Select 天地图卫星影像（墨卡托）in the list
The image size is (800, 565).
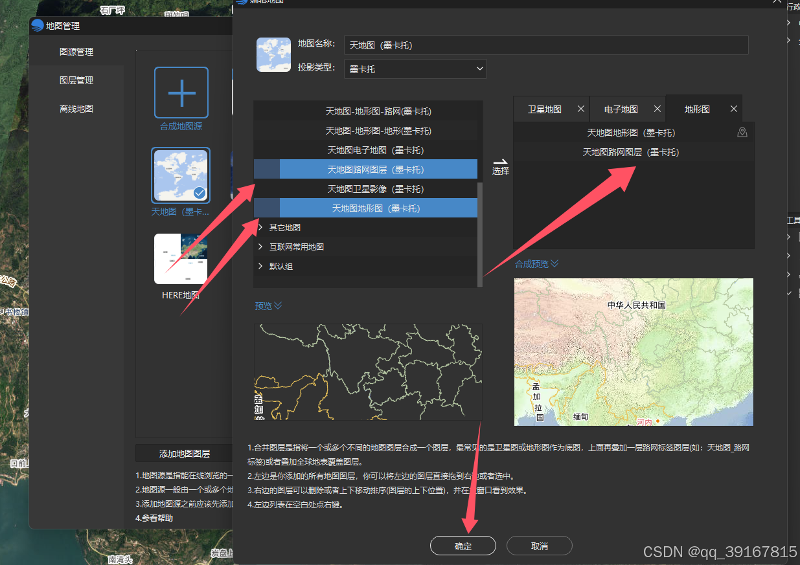[x=376, y=189]
